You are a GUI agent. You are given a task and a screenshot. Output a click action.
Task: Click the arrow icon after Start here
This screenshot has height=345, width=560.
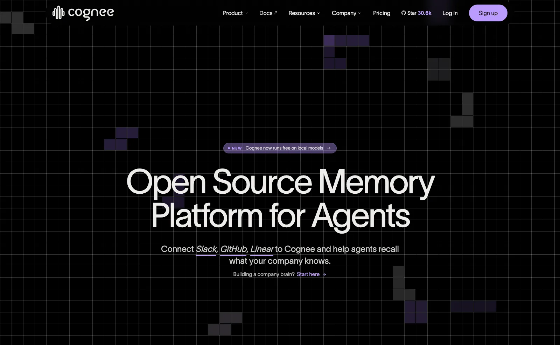coord(324,275)
